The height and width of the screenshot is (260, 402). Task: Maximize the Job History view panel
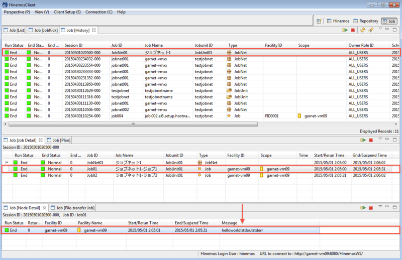point(394,30)
